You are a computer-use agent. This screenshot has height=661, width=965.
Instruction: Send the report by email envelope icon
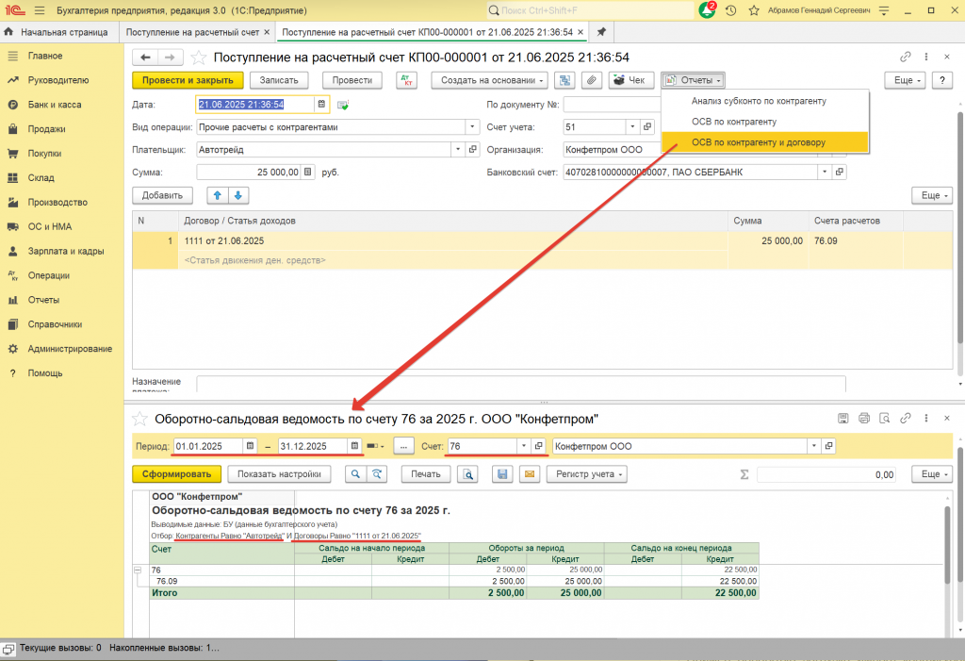coord(530,474)
